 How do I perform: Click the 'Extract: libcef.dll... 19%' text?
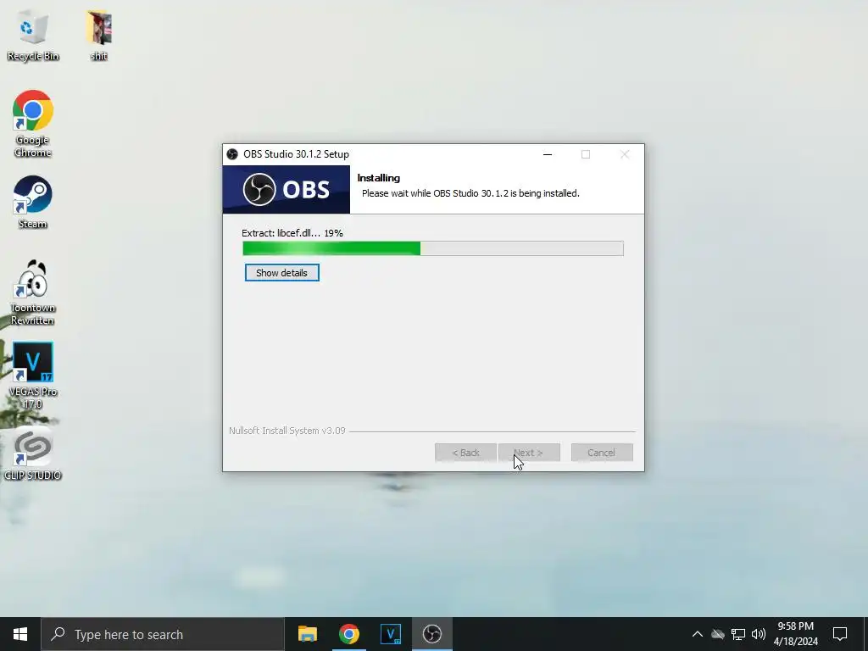pyautogui.click(x=292, y=233)
